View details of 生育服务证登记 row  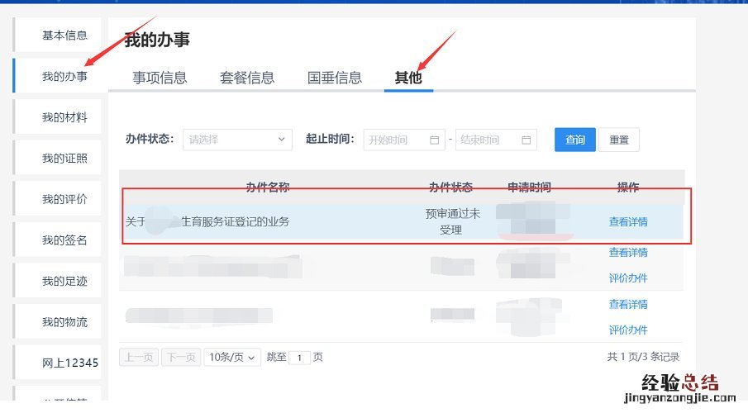pos(628,221)
